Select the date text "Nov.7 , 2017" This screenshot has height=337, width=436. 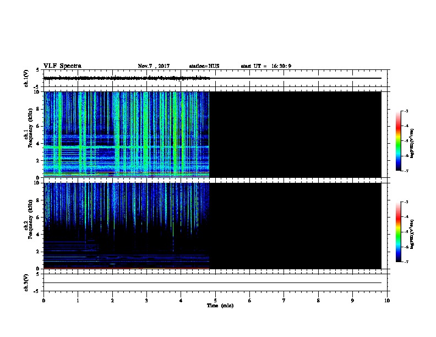click(154, 66)
